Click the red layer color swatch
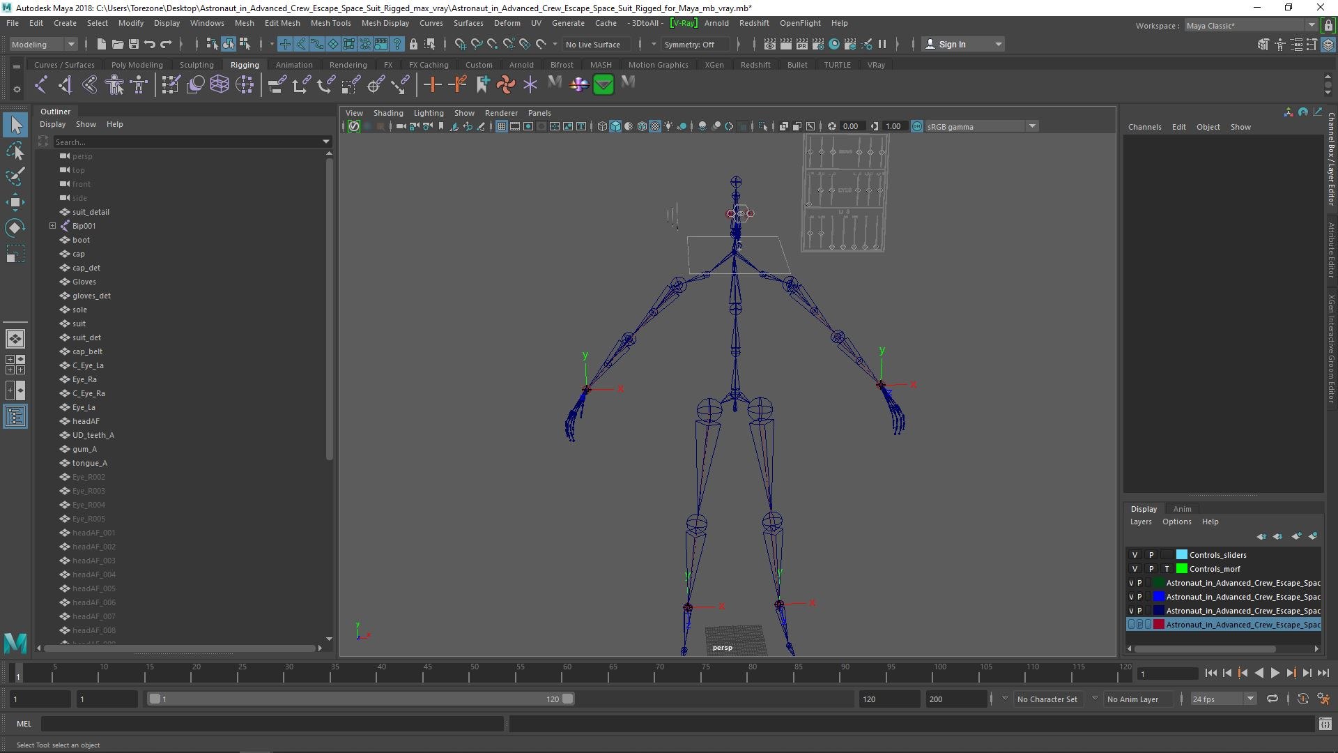 tap(1158, 625)
